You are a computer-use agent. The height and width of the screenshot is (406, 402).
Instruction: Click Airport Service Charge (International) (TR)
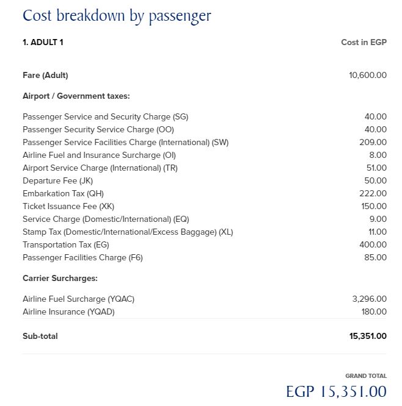[x=100, y=168]
